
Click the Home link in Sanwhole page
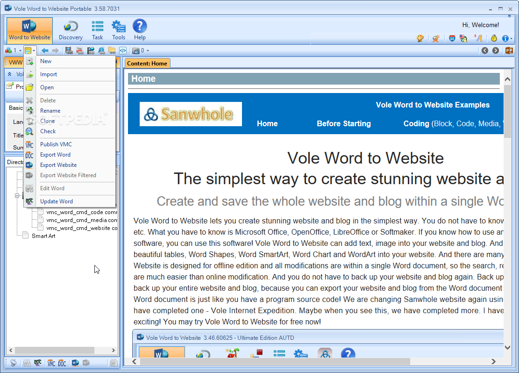tap(267, 123)
